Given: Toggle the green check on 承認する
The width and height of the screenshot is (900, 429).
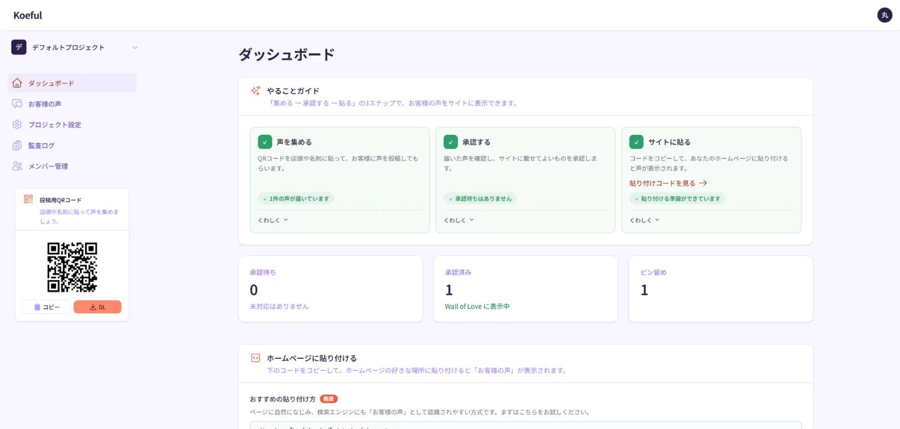Looking at the screenshot, I should click(x=451, y=142).
